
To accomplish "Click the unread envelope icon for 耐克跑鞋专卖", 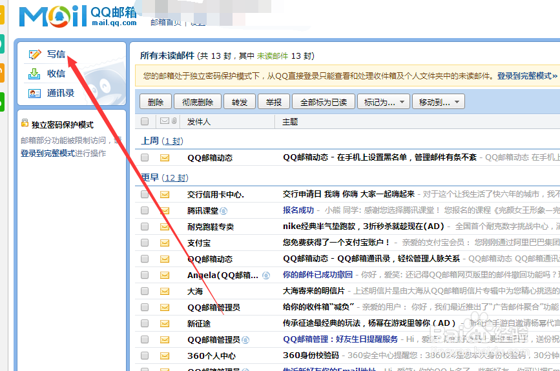I will pyautogui.click(x=165, y=226).
